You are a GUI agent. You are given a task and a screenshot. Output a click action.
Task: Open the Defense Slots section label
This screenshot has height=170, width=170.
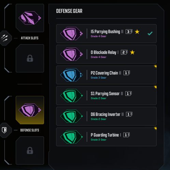30,130
